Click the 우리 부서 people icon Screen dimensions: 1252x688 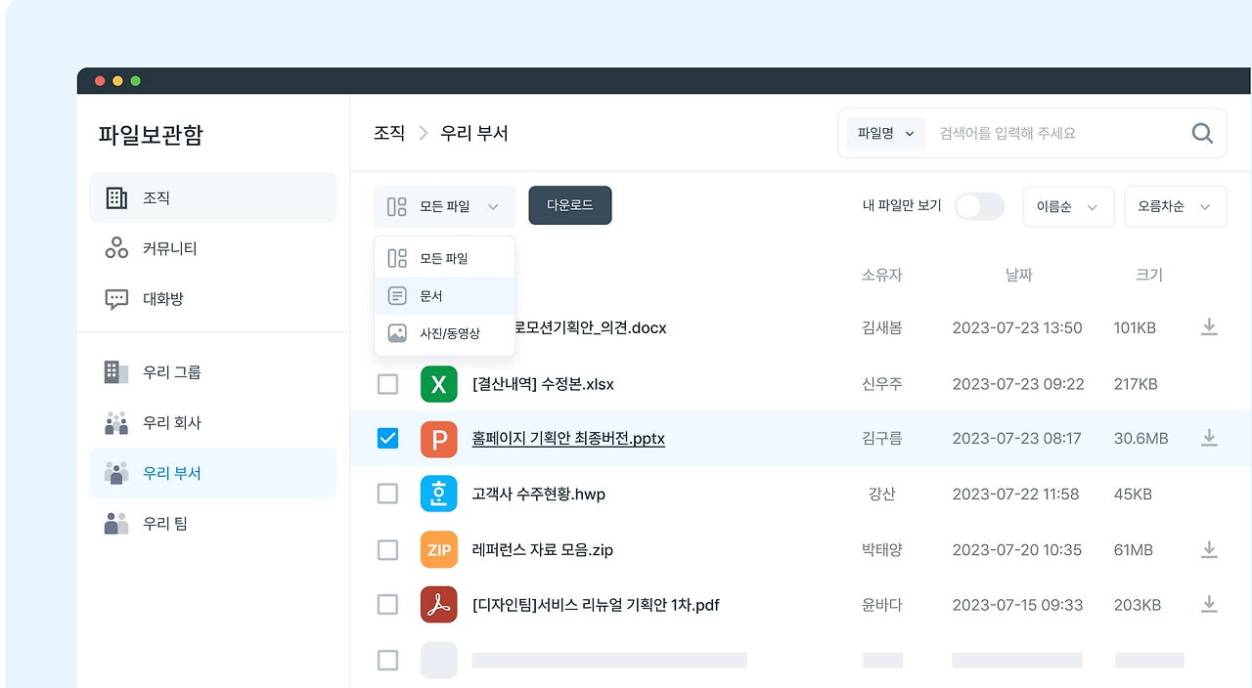(x=116, y=473)
